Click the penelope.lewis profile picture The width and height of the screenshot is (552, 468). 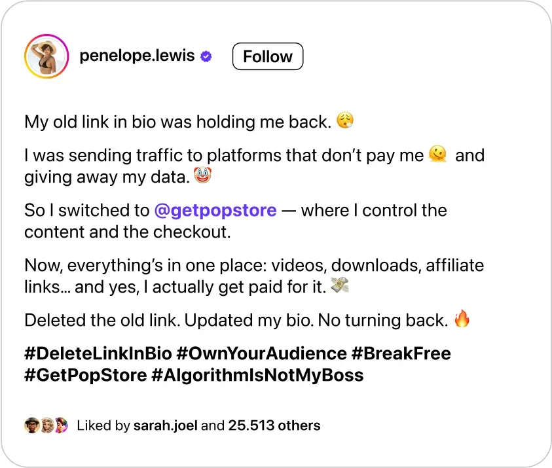click(x=46, y=56)
